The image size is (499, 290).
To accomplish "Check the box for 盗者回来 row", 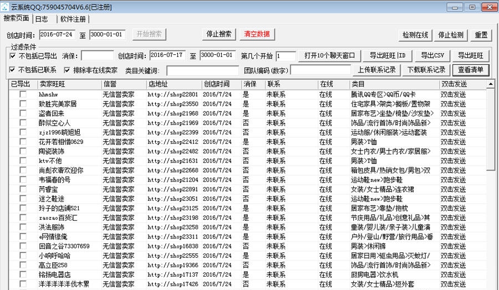I will [23, 113].
